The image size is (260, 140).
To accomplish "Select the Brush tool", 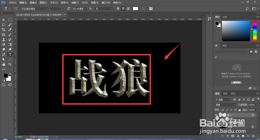I will click(x=10, y=35).
